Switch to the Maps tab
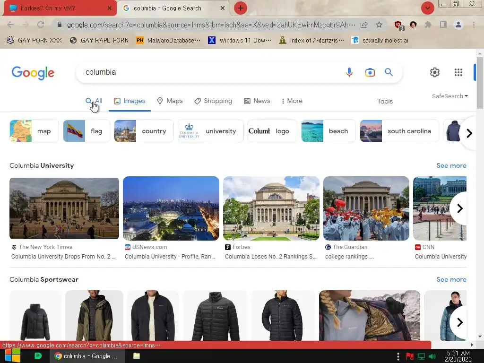Viewport: 484px width, 363px height. click(170, 101)
